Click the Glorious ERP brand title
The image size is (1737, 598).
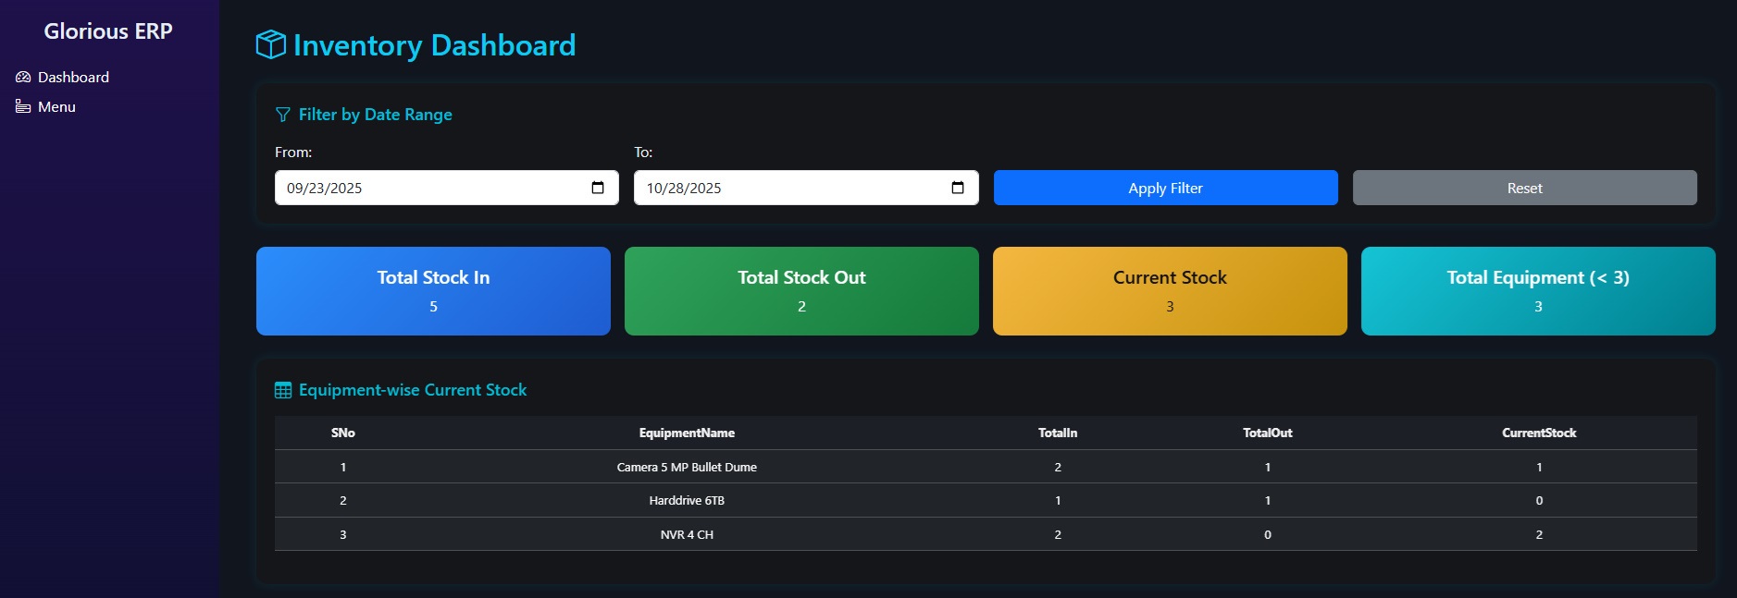(x=108, y=31)
